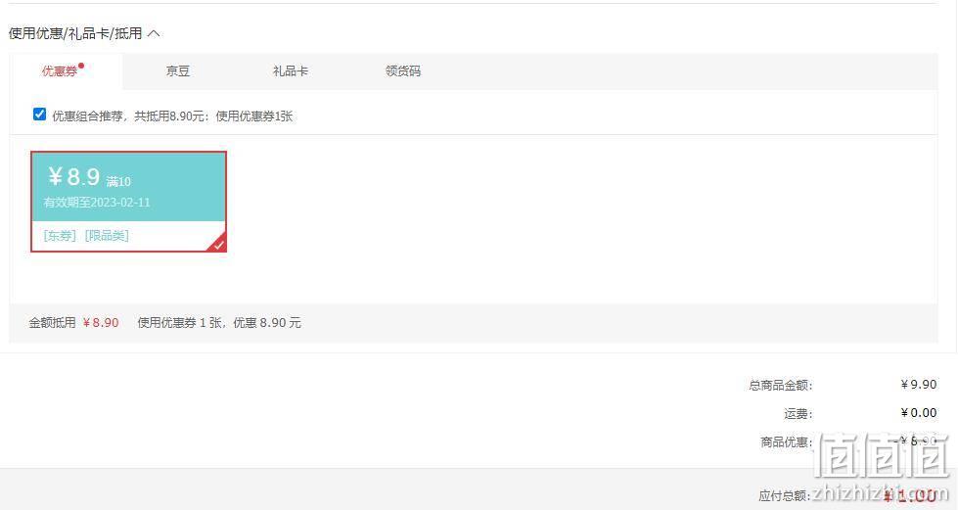Image resolution: width=958 pixels, height=510 pixels.
Task: Switch to the 京豆 tab
Action: click(178, 71)
